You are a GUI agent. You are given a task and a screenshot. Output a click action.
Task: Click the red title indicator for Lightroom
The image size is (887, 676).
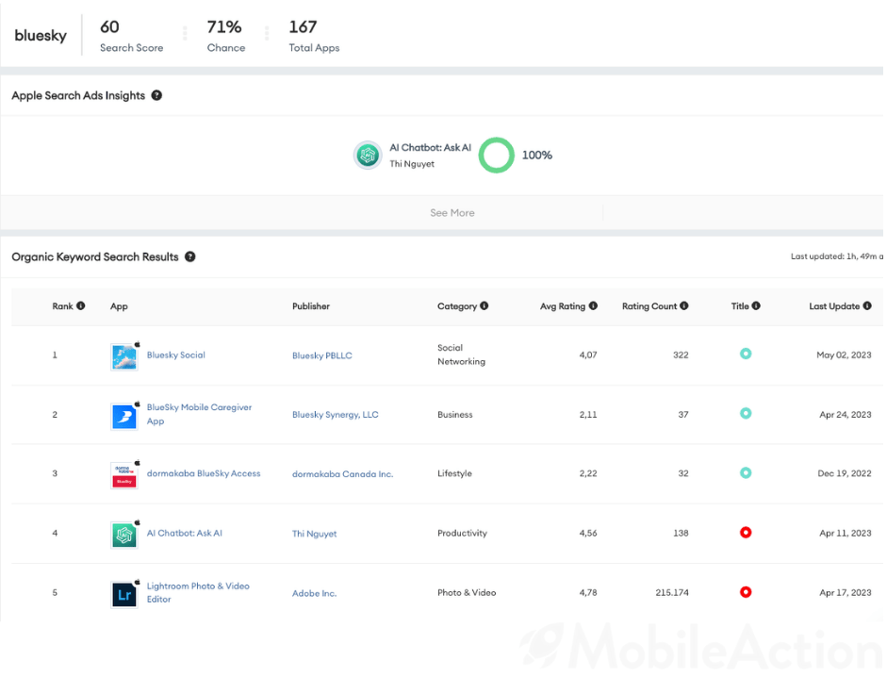pyautogui.click(x=746, y=592)
